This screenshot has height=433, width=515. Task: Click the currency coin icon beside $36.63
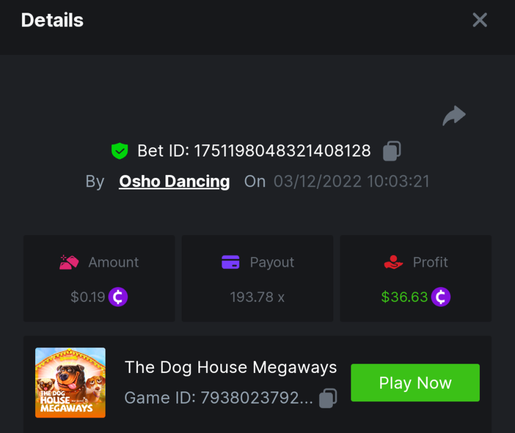[x=441, y=297]
